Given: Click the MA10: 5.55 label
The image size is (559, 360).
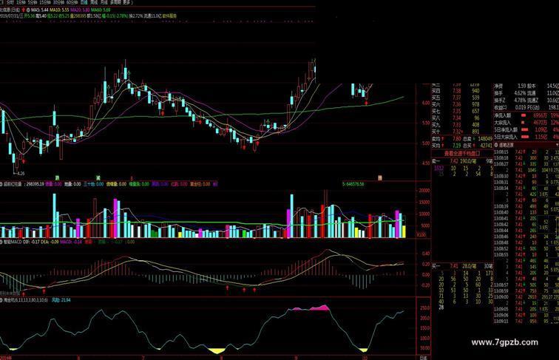Looking at the screenshot, I should coord(59,10).
